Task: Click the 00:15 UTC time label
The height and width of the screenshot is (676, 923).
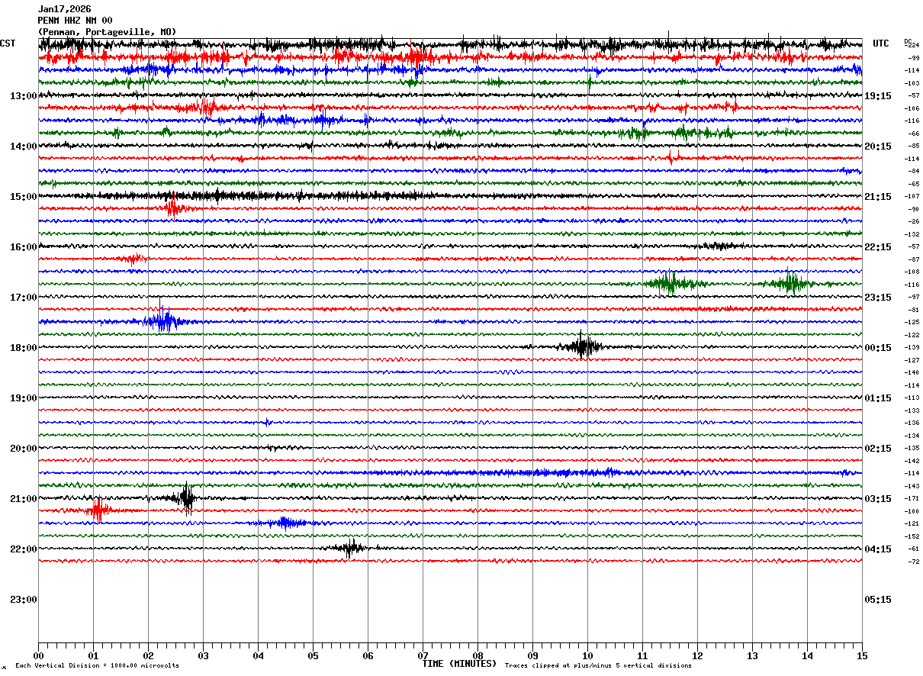Action: pyautogui.click(x=878, y=348)
